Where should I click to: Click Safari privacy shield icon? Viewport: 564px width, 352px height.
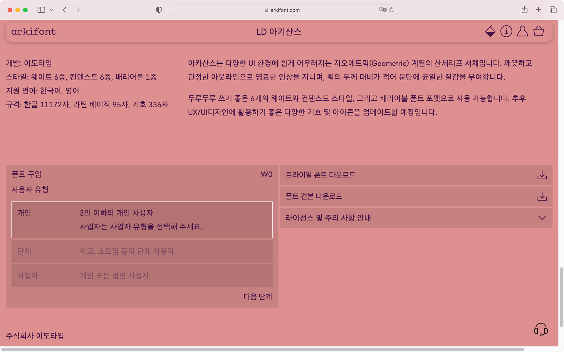[159, 10]
